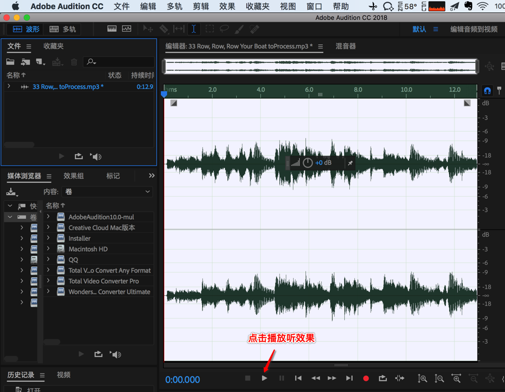Toggle auto-play in media browser
The width and height of the screenshot is (505, 392).
tap(115, 354)
